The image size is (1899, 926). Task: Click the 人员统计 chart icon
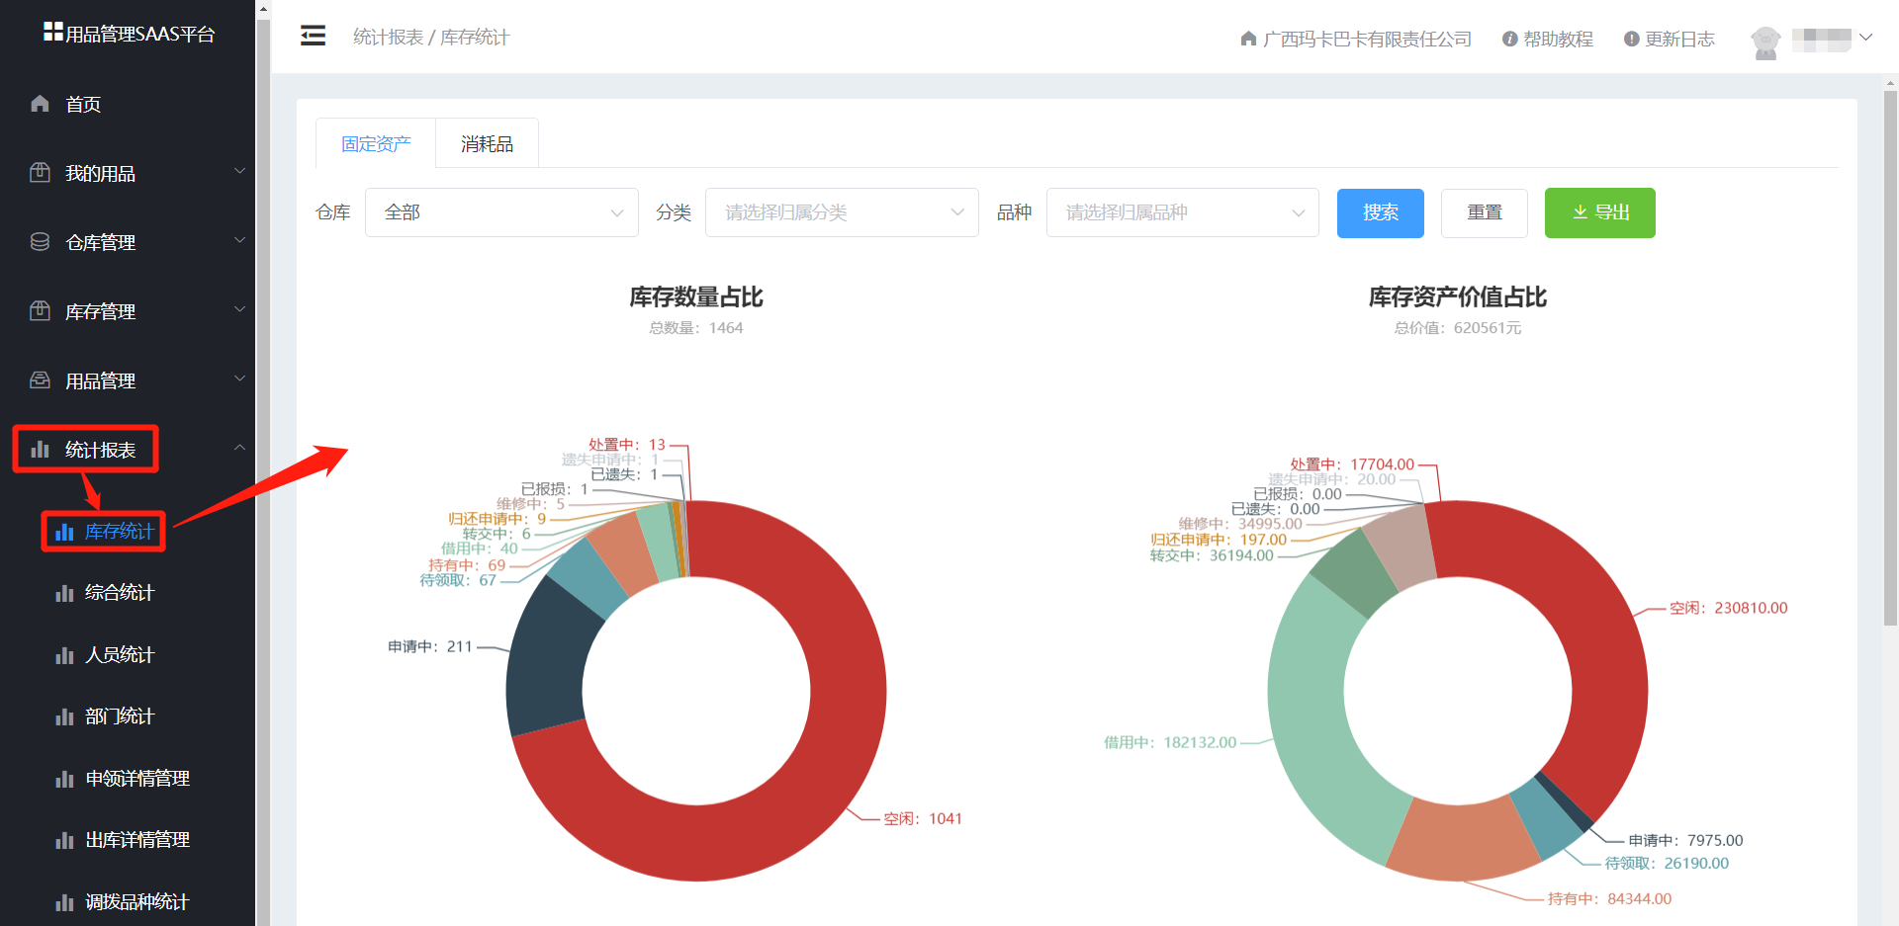pos(64,655)
